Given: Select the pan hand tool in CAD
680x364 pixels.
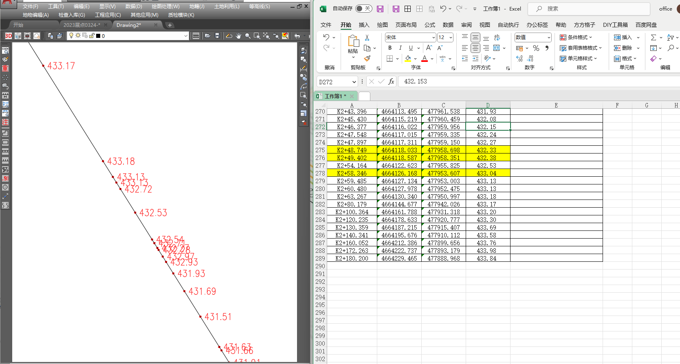Looking at the screenshot, I should pyautogui.click(x=238, y=36).
